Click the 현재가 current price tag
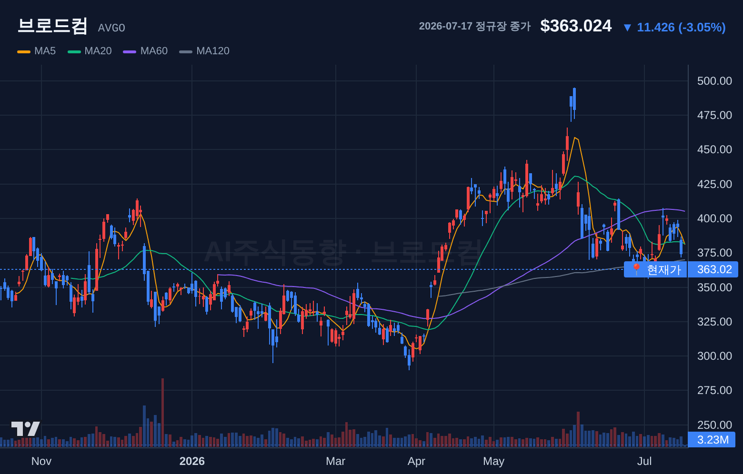This screenshot has width=743, height=474. [655, 269]
